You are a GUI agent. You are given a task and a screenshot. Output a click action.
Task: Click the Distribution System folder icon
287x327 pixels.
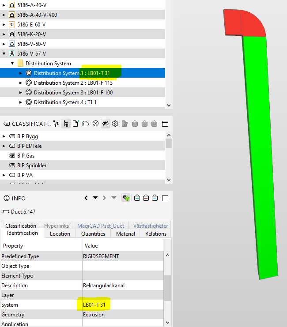(x=20, y=63)
